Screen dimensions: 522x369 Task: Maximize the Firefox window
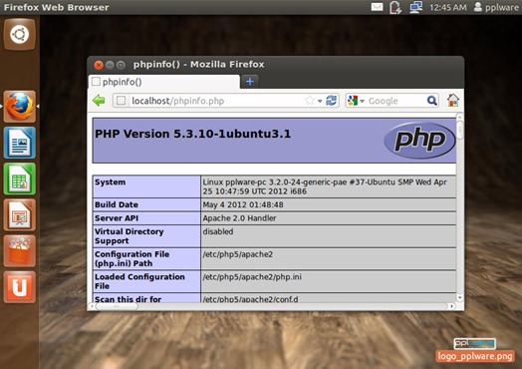pyautogui.click(x=121, y=65)
